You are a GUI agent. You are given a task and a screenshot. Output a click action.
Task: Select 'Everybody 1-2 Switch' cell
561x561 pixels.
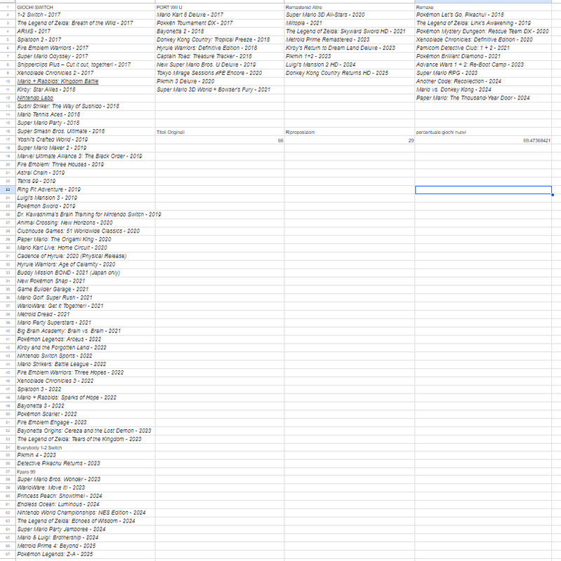85,447
